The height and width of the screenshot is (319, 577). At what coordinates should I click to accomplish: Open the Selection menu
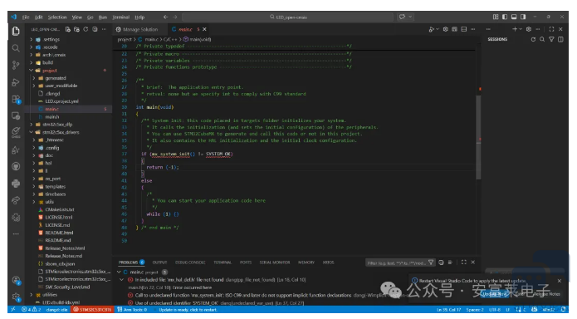(x=57, y=17)
